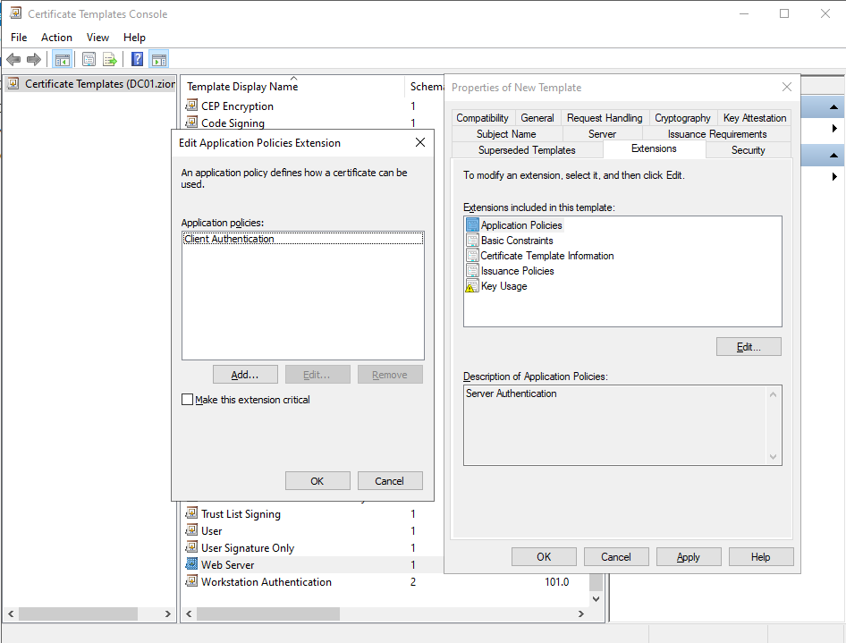Toggle the Show/Hide Action Pane icon
This screenshot has width=846, height=643.
pyautogui.click(x=158, y=59)
